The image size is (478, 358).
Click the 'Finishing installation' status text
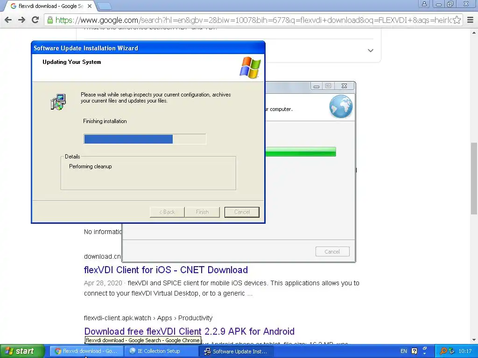(x=105, y=121)
